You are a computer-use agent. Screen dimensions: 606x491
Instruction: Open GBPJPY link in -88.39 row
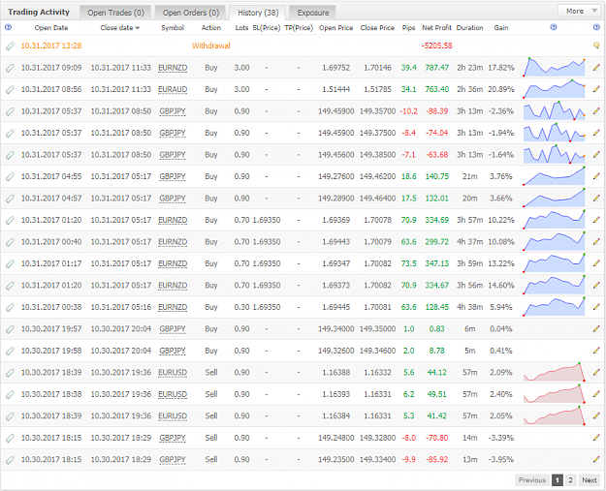click(173, 111)
